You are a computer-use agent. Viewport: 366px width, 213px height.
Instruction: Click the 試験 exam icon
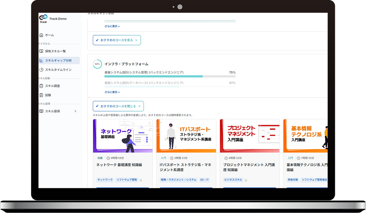point(41,95)
